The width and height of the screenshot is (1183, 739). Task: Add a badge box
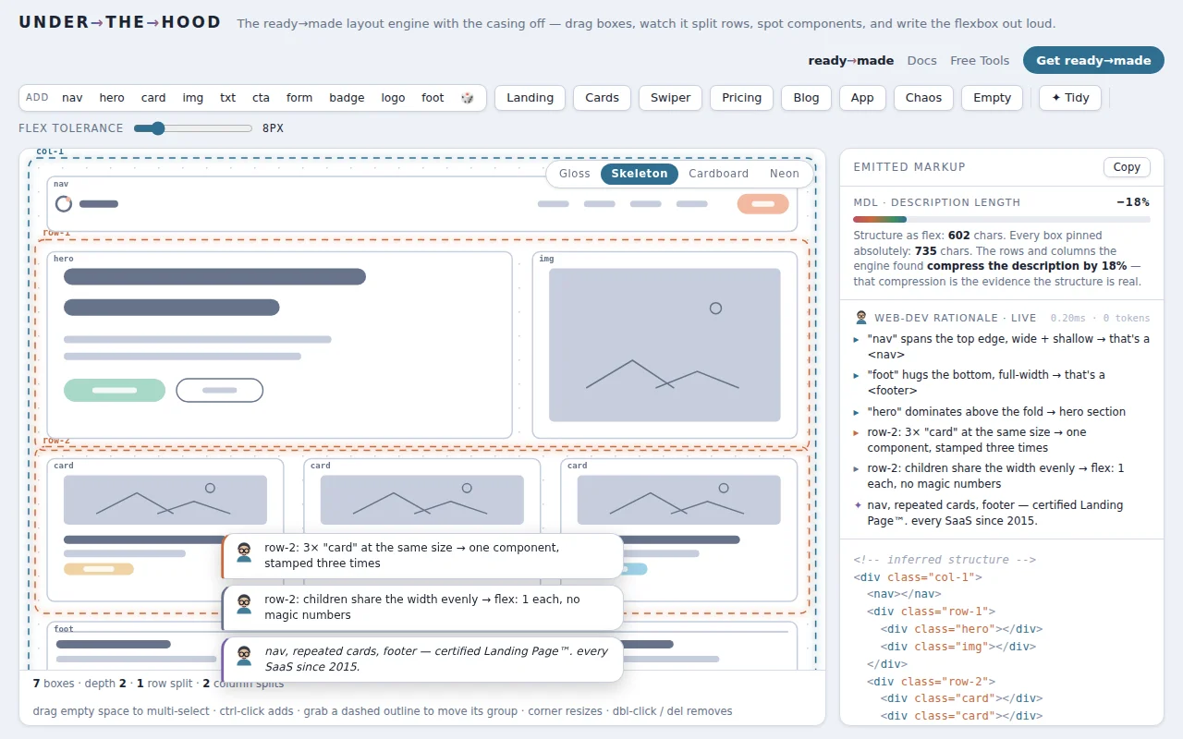click(x=347, y=98)
